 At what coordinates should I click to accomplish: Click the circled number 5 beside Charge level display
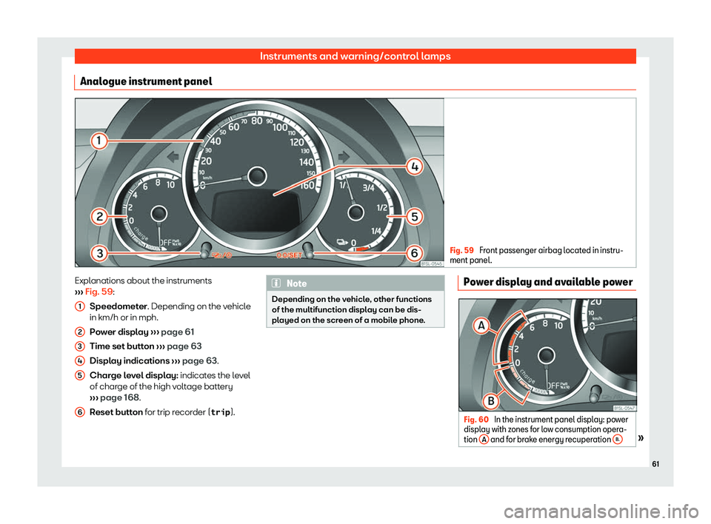point(80,376)
